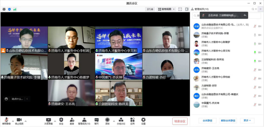
Task: Open the 宫格视图 view dropdown
Action: 166,9
